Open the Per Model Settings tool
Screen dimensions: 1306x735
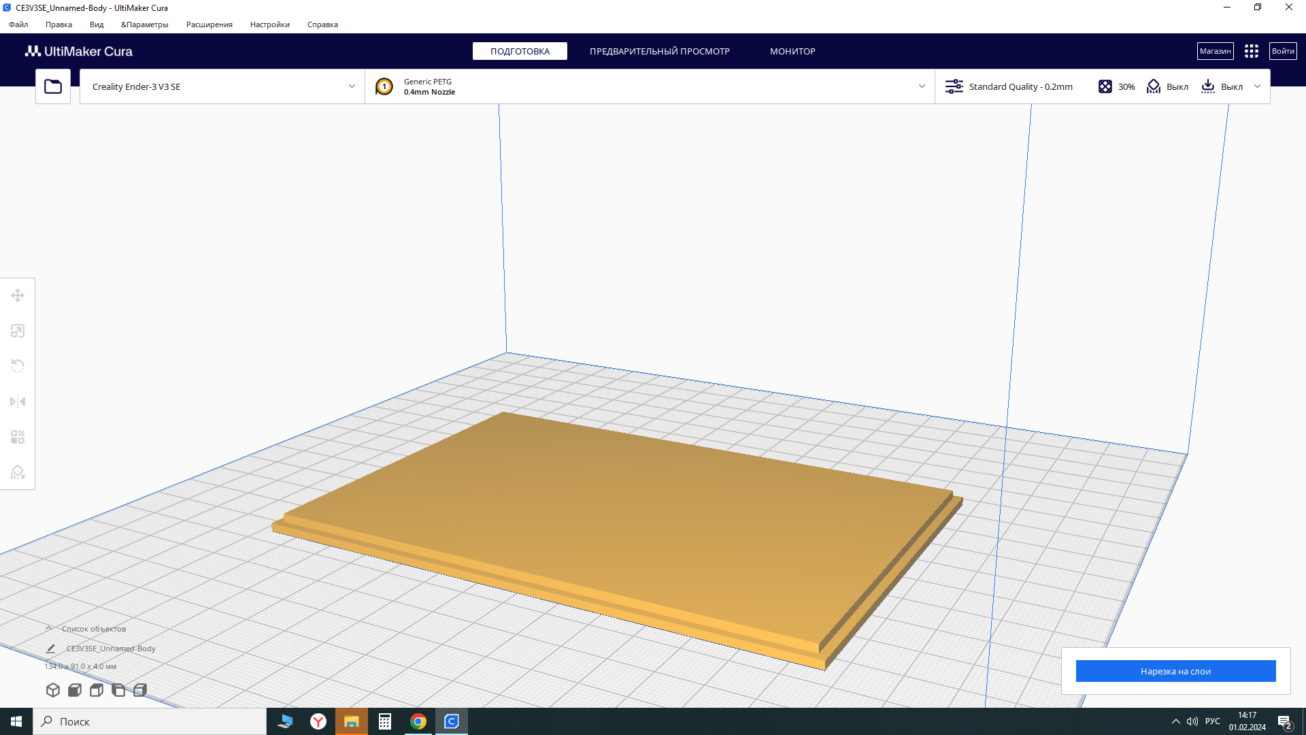[18, 437]
